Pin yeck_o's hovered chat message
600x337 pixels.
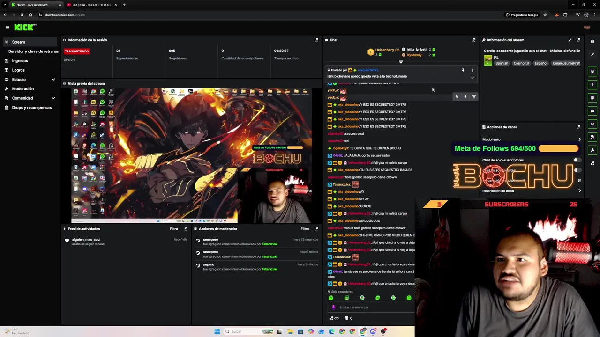465,97
